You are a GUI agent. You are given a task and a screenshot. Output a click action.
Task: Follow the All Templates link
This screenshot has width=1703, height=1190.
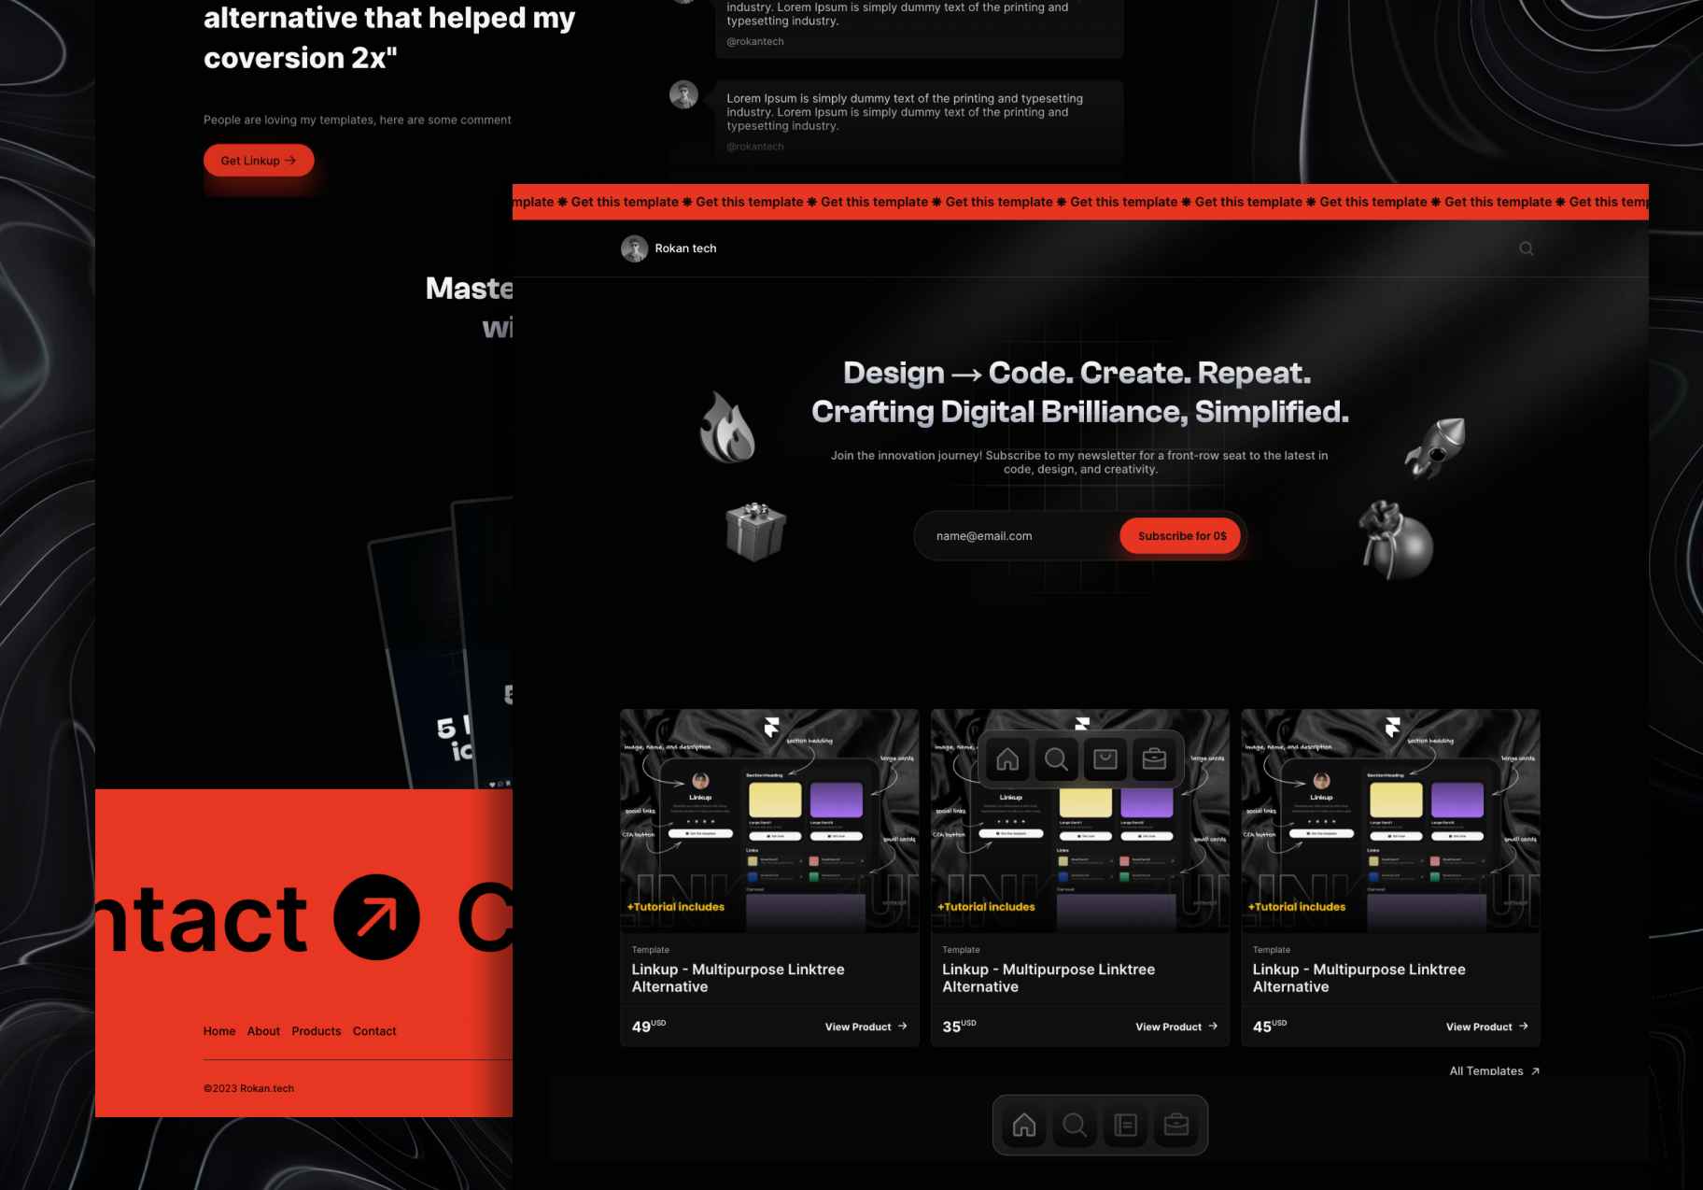(1493, 1070)
